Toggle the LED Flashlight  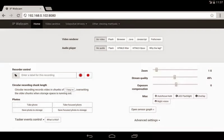184,96
